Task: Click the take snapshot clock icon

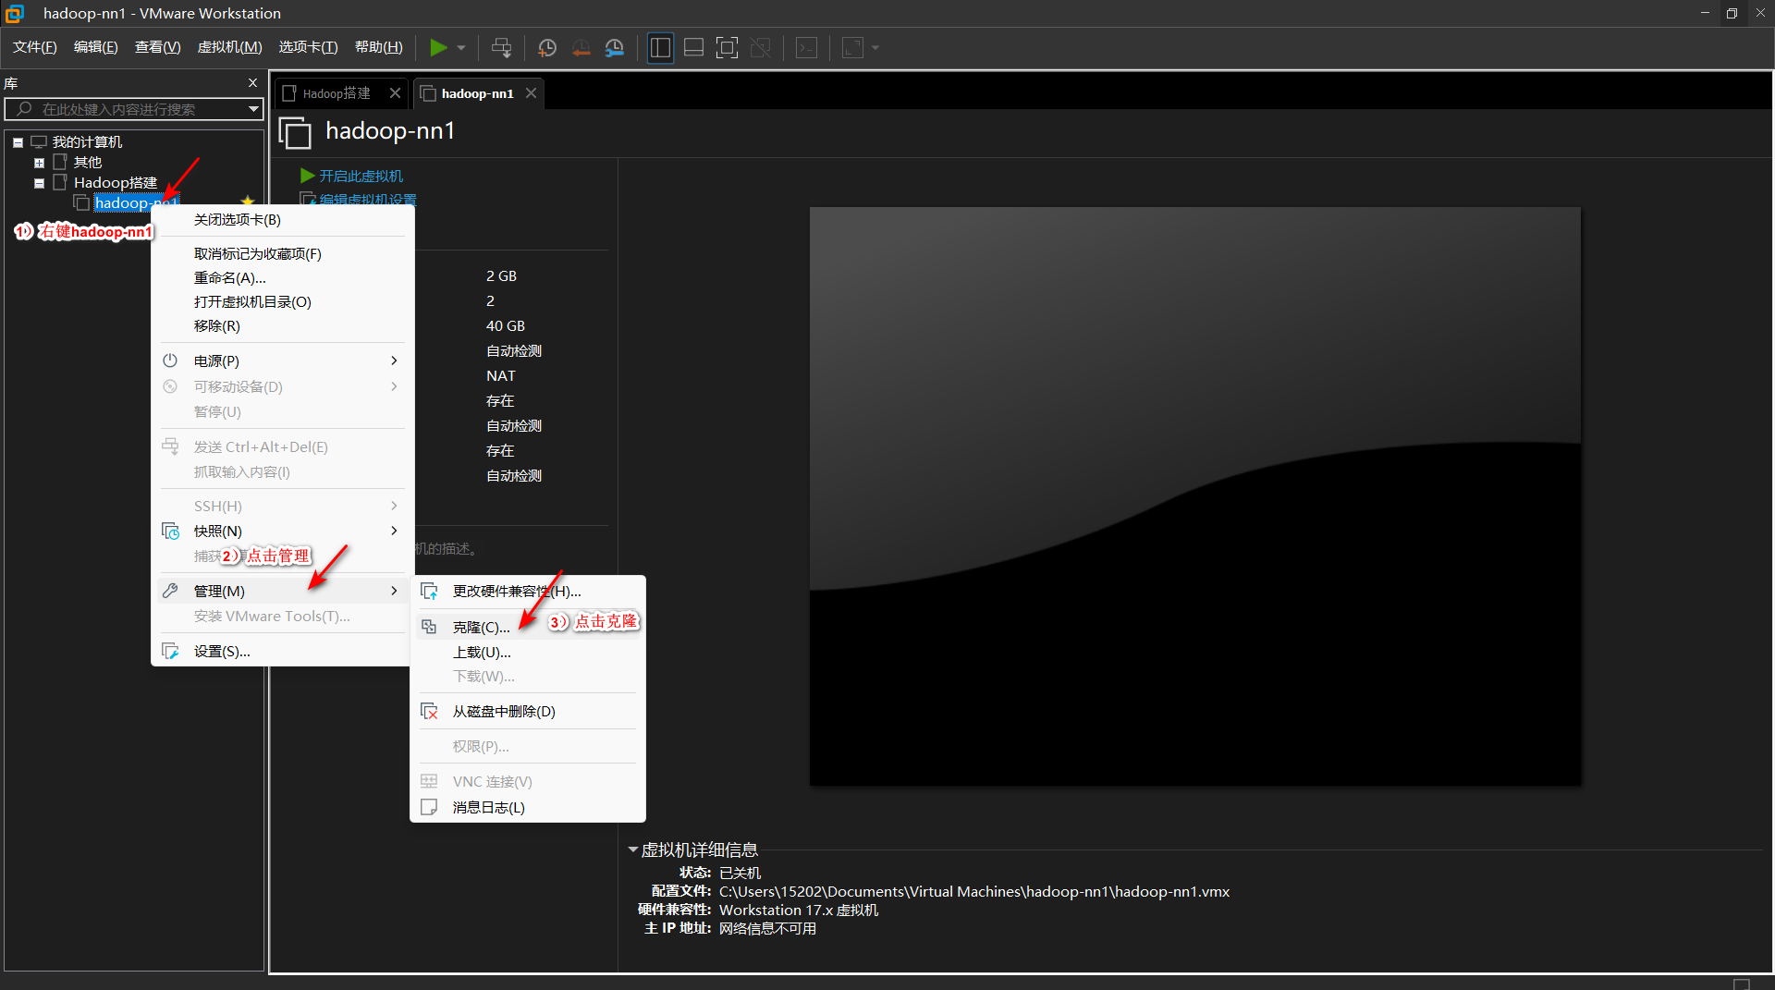Action: point(547,47)
